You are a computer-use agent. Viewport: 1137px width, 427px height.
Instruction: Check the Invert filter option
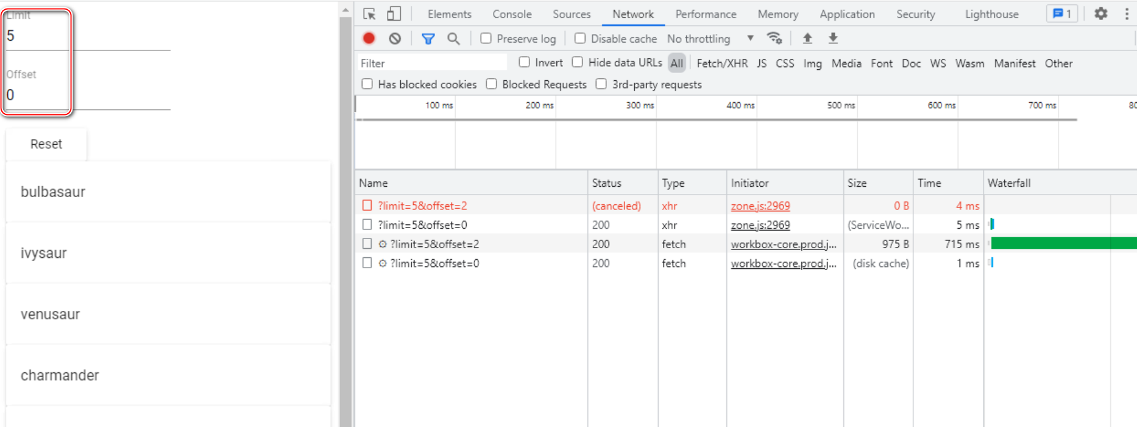click(524, 62)
